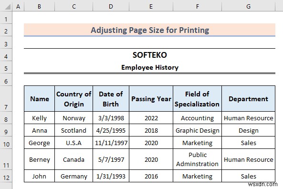Select the 'Field of Specialization' header cell
This screenshot has width=283, height=189.
point(197,99)
